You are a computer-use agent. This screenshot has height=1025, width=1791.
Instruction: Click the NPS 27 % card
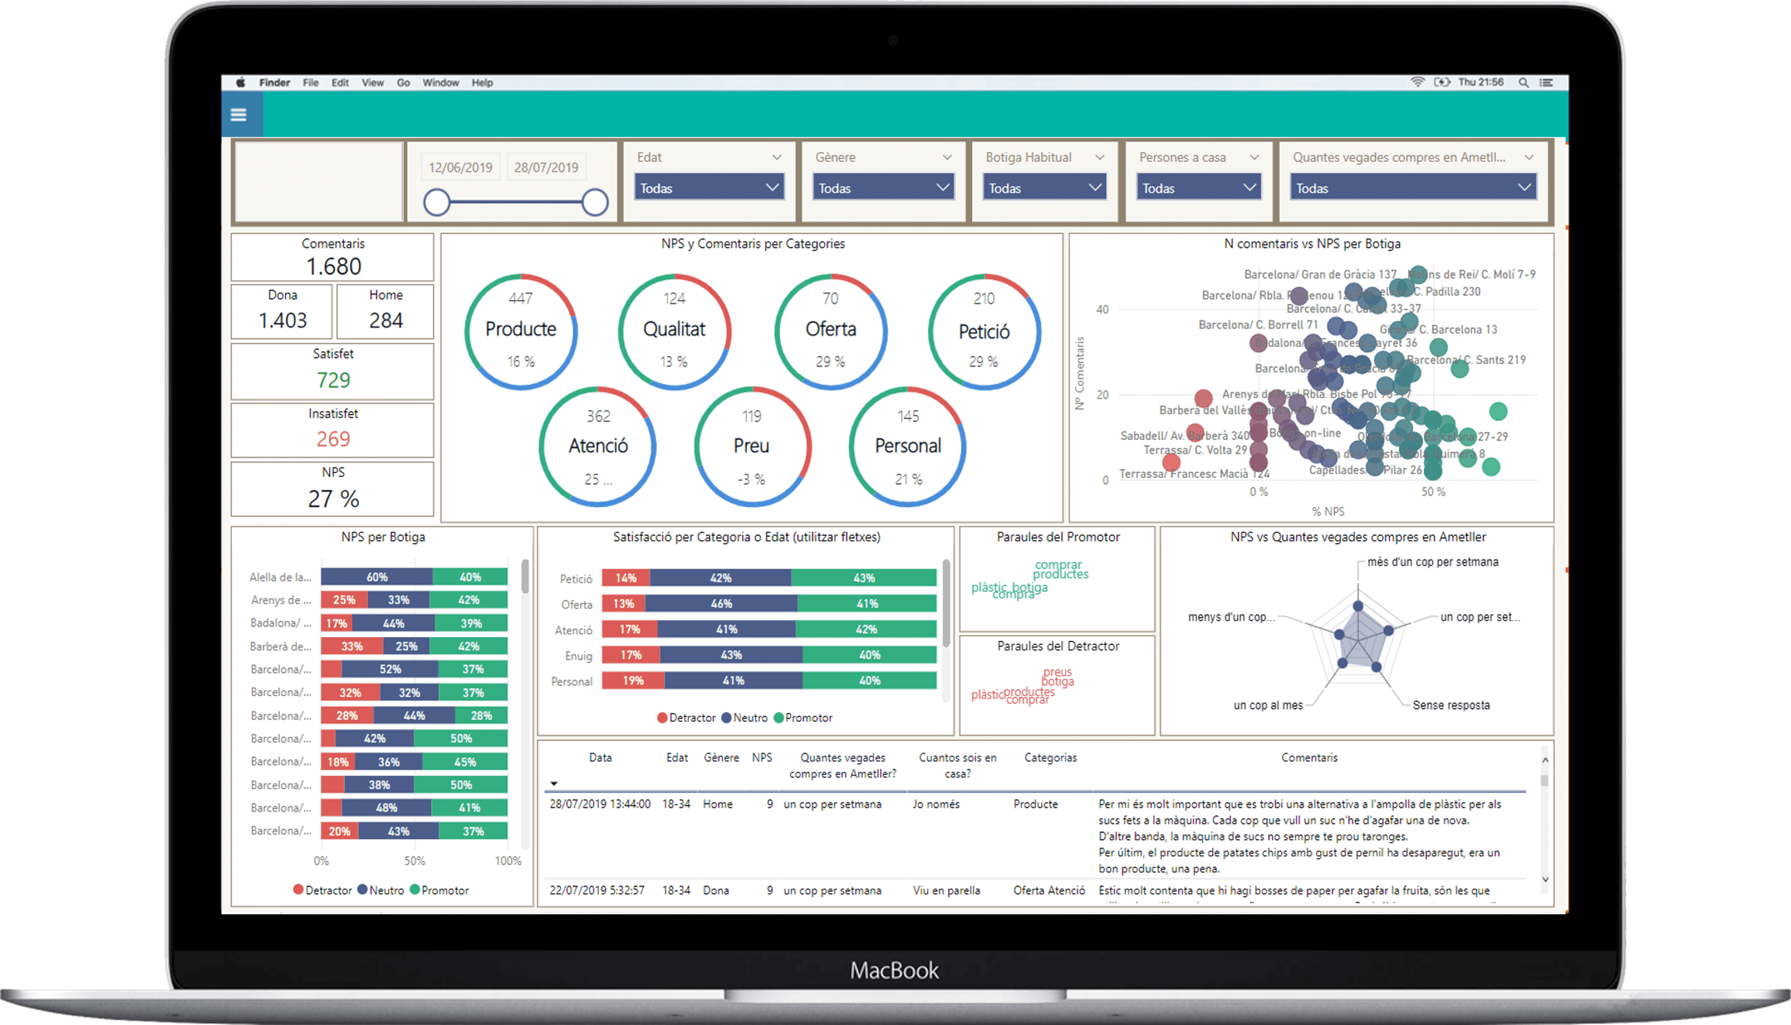(332, 489)
